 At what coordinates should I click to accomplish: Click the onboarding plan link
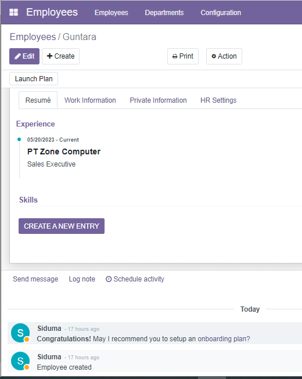pos(224,339)
